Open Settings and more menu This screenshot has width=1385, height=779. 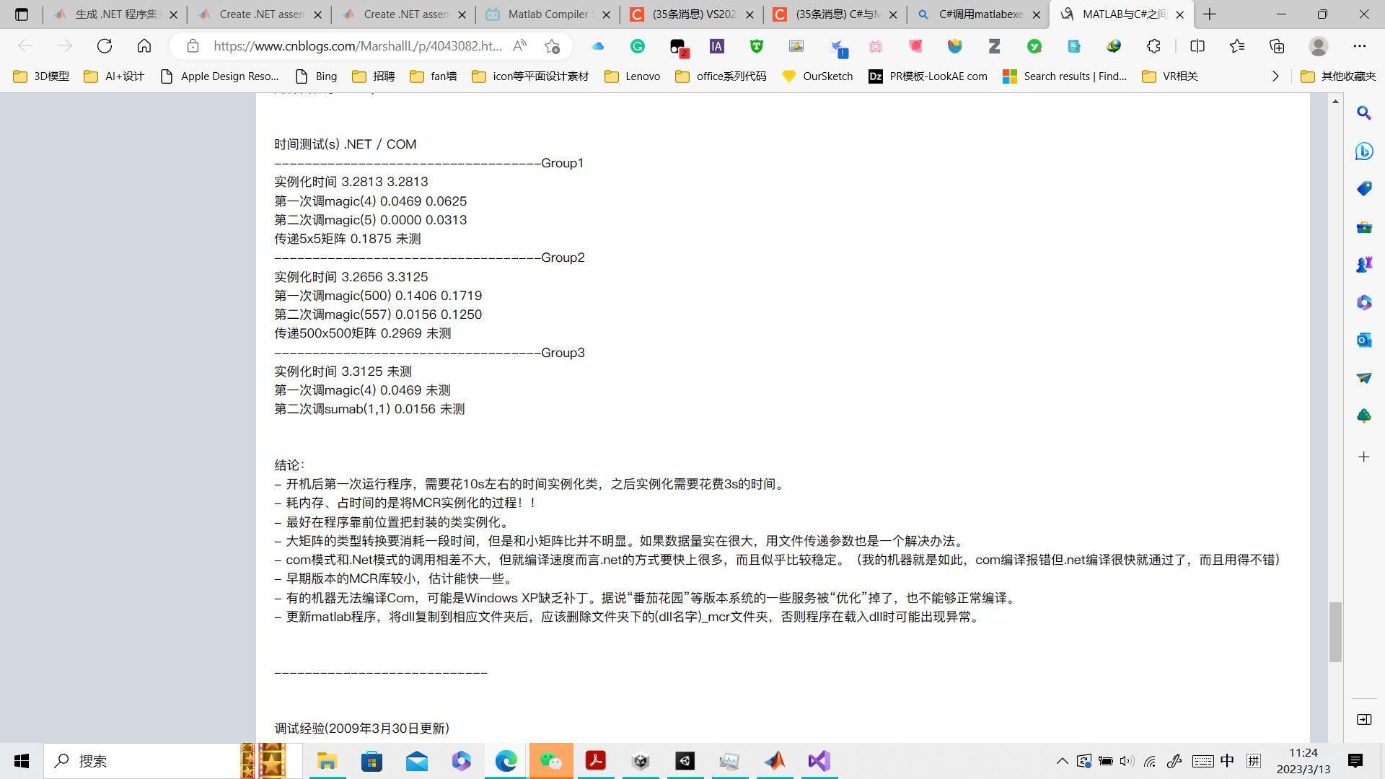[x=1360, y=46]
